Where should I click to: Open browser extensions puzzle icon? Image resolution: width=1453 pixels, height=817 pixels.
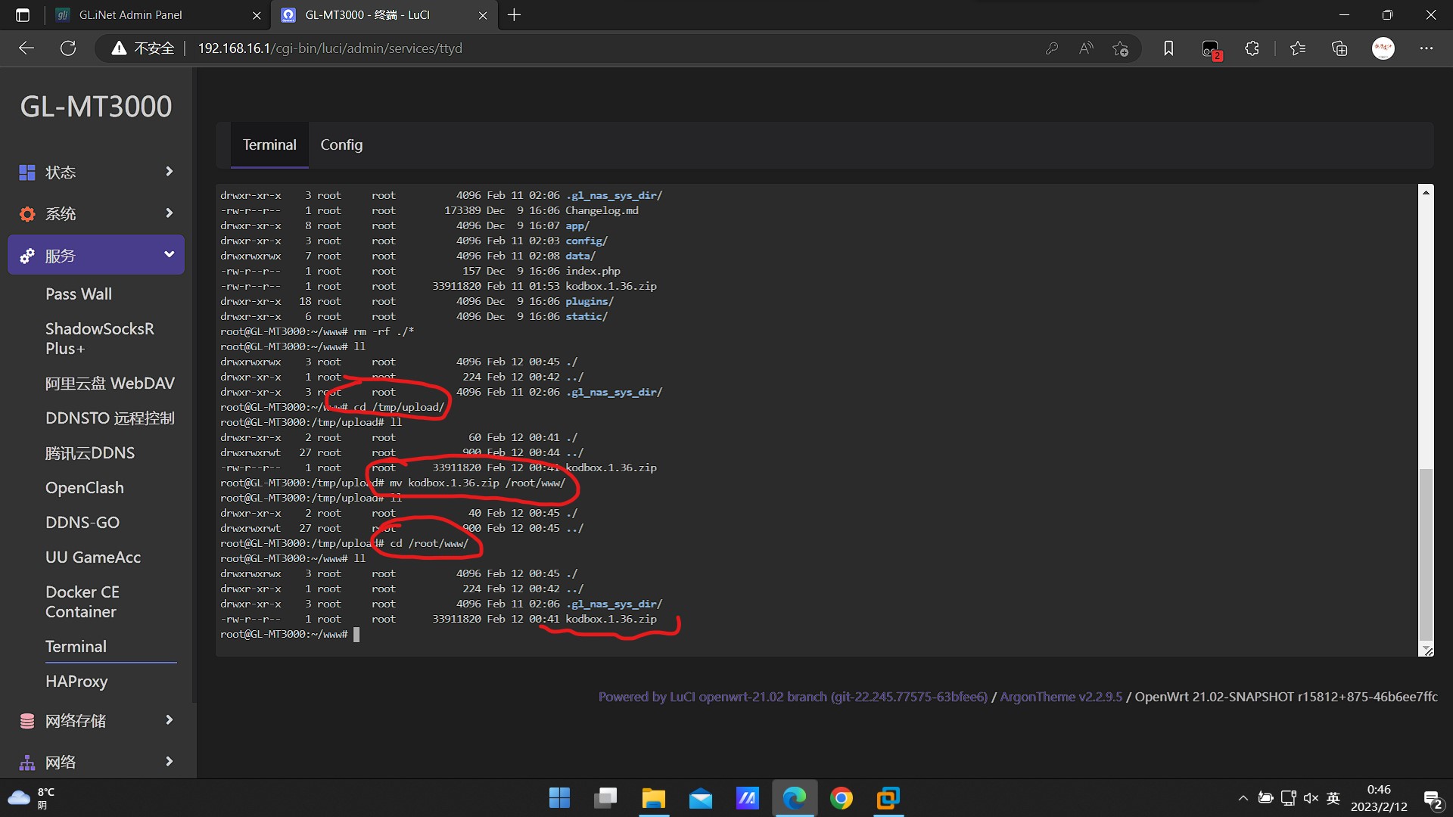coord(1252,48)
